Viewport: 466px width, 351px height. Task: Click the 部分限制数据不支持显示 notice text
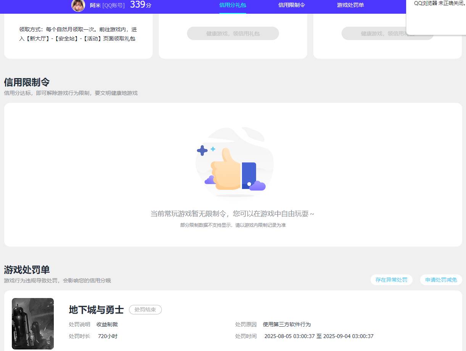234,225
